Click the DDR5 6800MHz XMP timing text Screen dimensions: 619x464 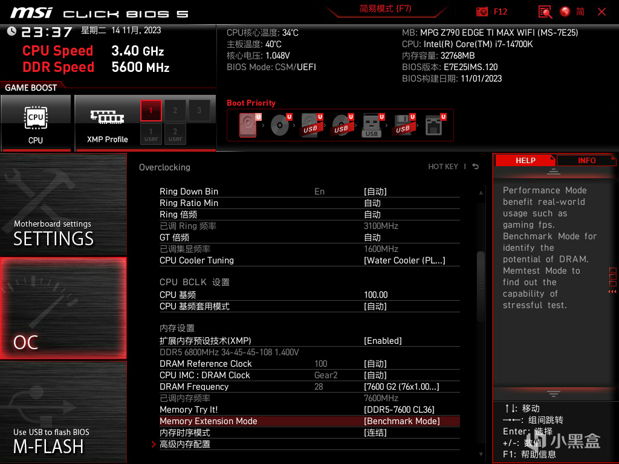pos(229,352)
